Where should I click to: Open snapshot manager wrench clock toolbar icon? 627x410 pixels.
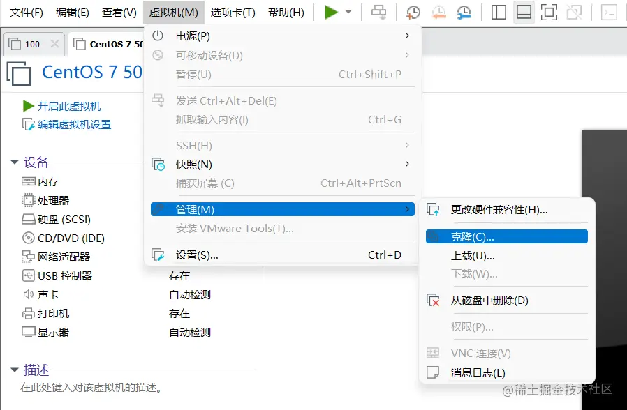(464, 12)
